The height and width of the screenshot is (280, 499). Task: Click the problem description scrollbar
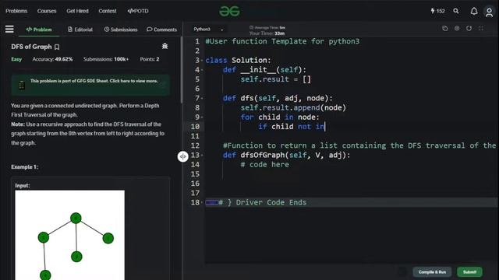pyautogui.click(x=182, y=70)
